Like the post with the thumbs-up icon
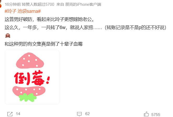This screenshot has height=117, width=173. tap(146, 114)
